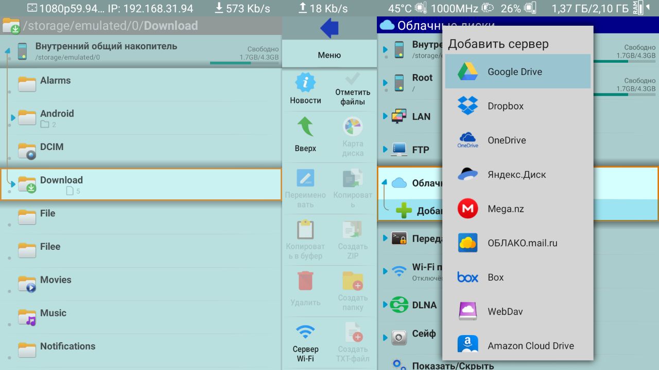This screenshot has width=659, height=370.
Task: Click the /storage/emulated/0/Download path bar
Action: coord(141,26)
